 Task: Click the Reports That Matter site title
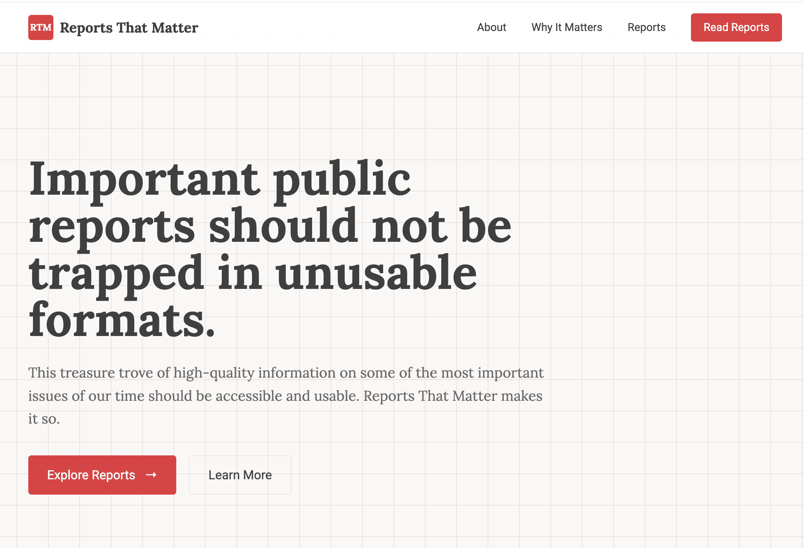[x=129, y=28]
